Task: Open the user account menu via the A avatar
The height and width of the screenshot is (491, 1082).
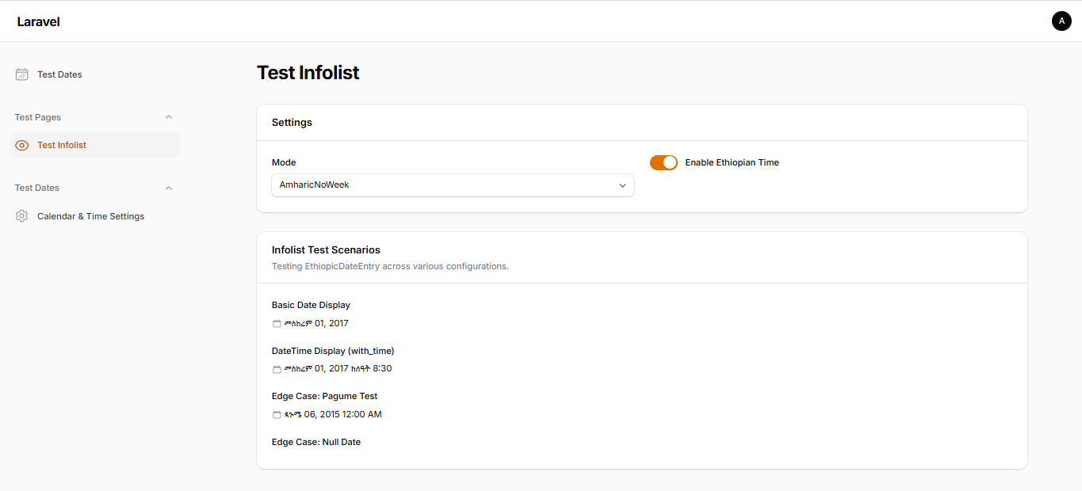Action: tap(1061, 21)
